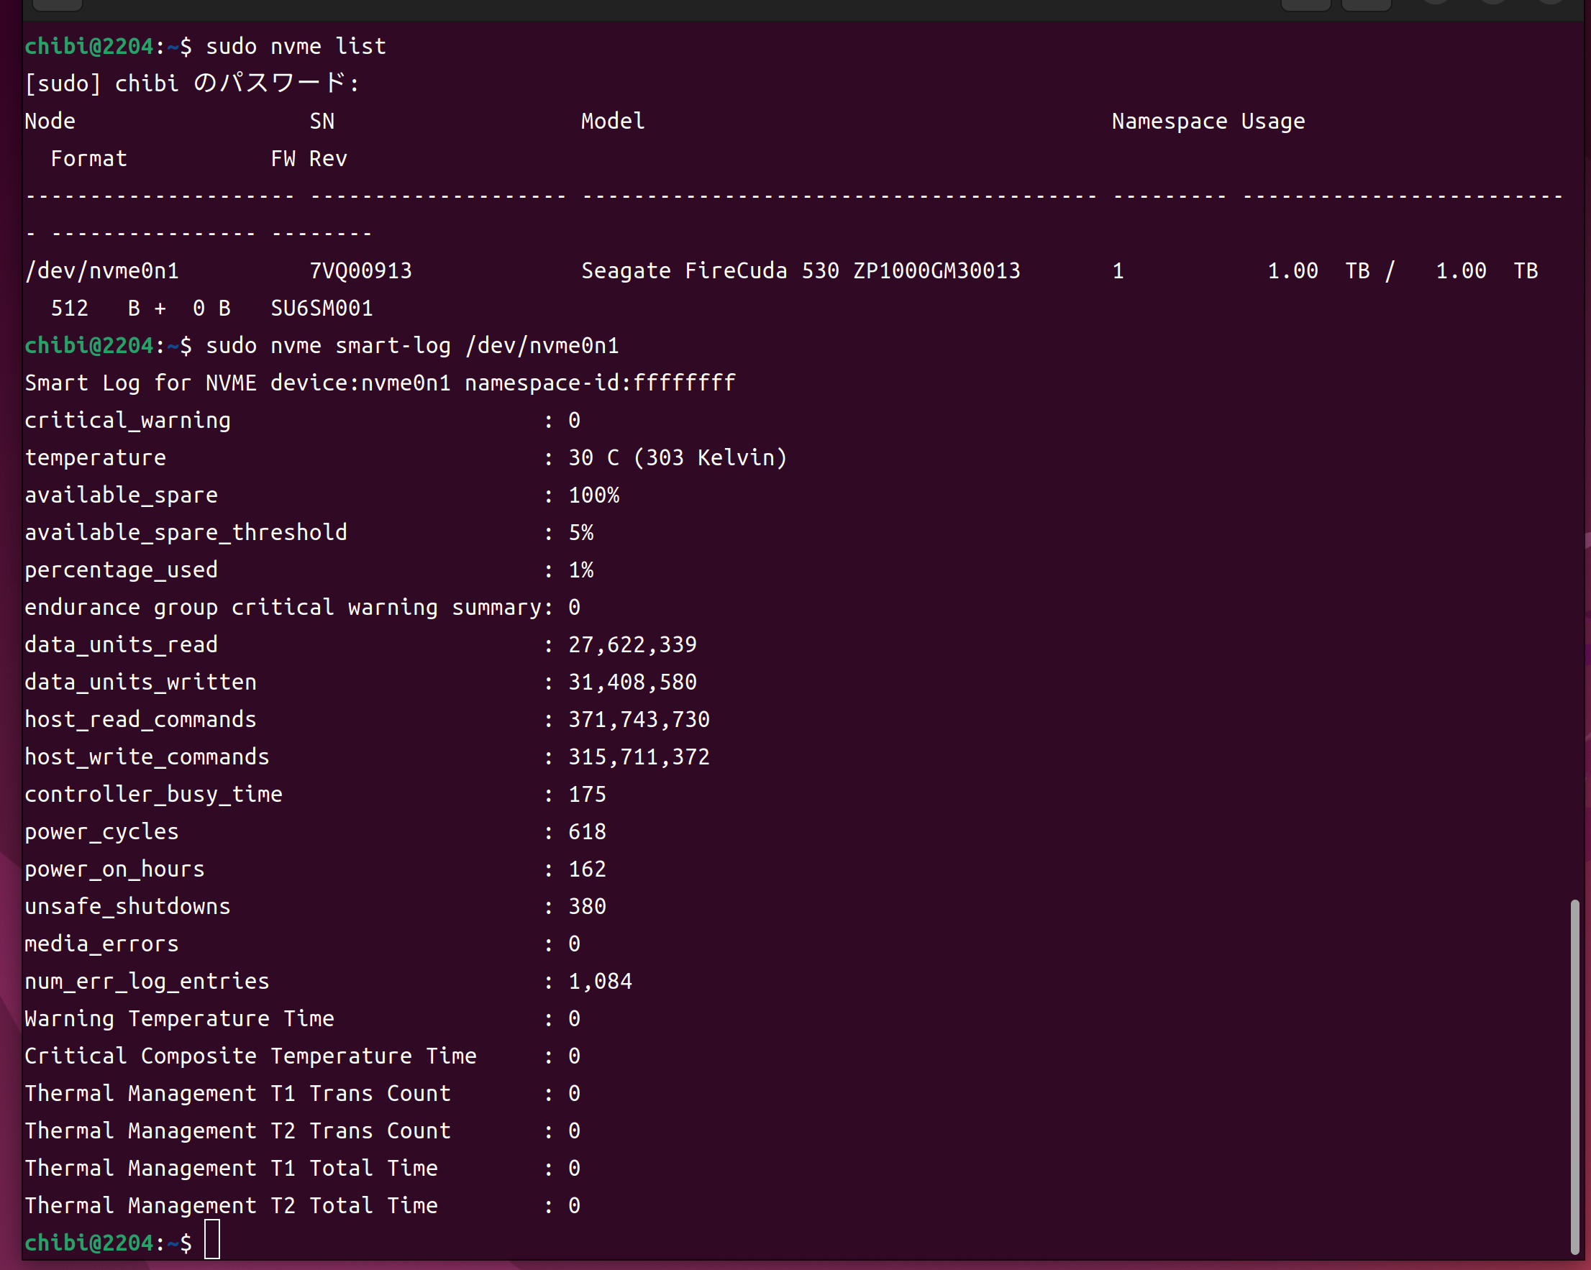Click the vertical scrollbar thumb
This screenshot has width=1591, height=1270.
(x=1574, y=1076)
